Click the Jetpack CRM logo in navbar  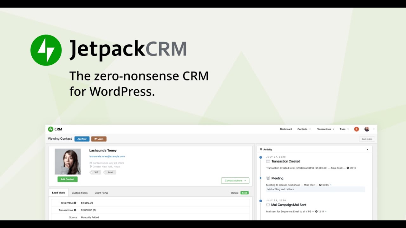click(x=55, y=129)
